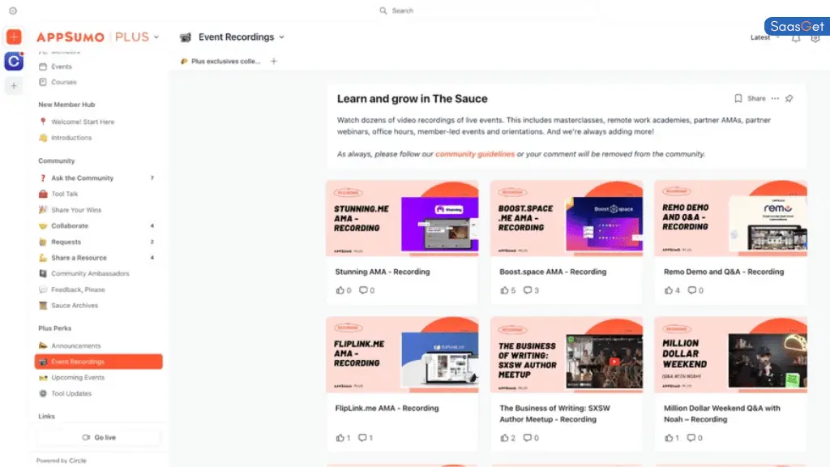Pin the Learn and grow post
This screenshot has width=830, height=467.
[789, 98]
